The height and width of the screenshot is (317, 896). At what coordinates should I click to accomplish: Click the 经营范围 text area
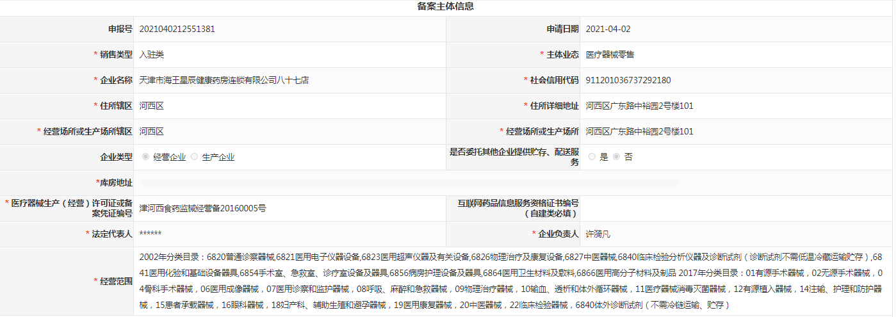tap(512, 281)
